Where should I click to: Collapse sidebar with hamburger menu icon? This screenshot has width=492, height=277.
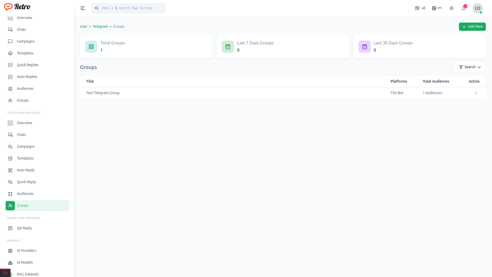(83, 8)
